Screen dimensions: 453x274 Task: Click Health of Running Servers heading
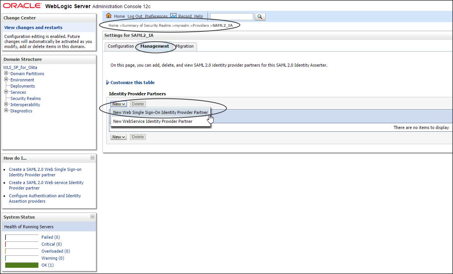29,227
